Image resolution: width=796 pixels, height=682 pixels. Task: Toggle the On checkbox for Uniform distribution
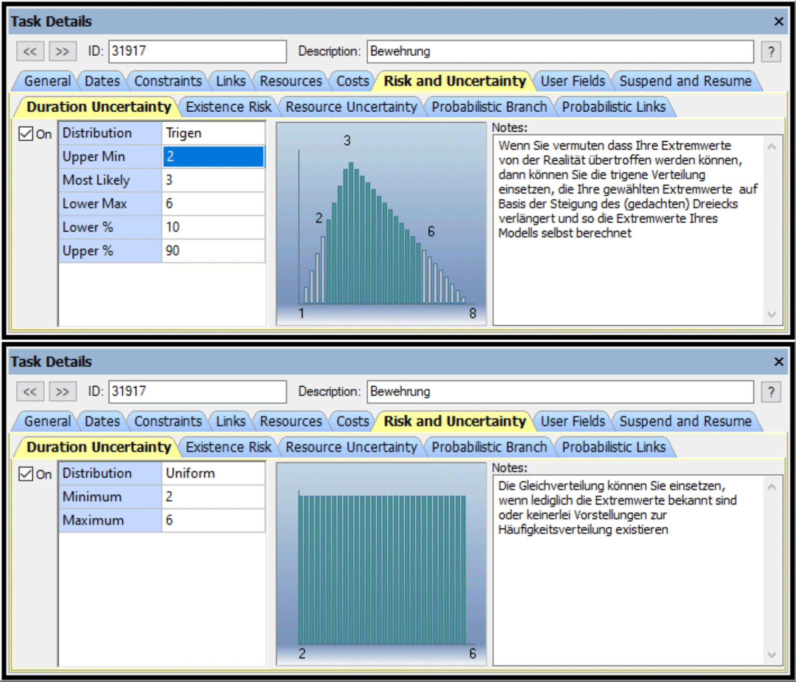pyautogui.click(x=25, y=474)
